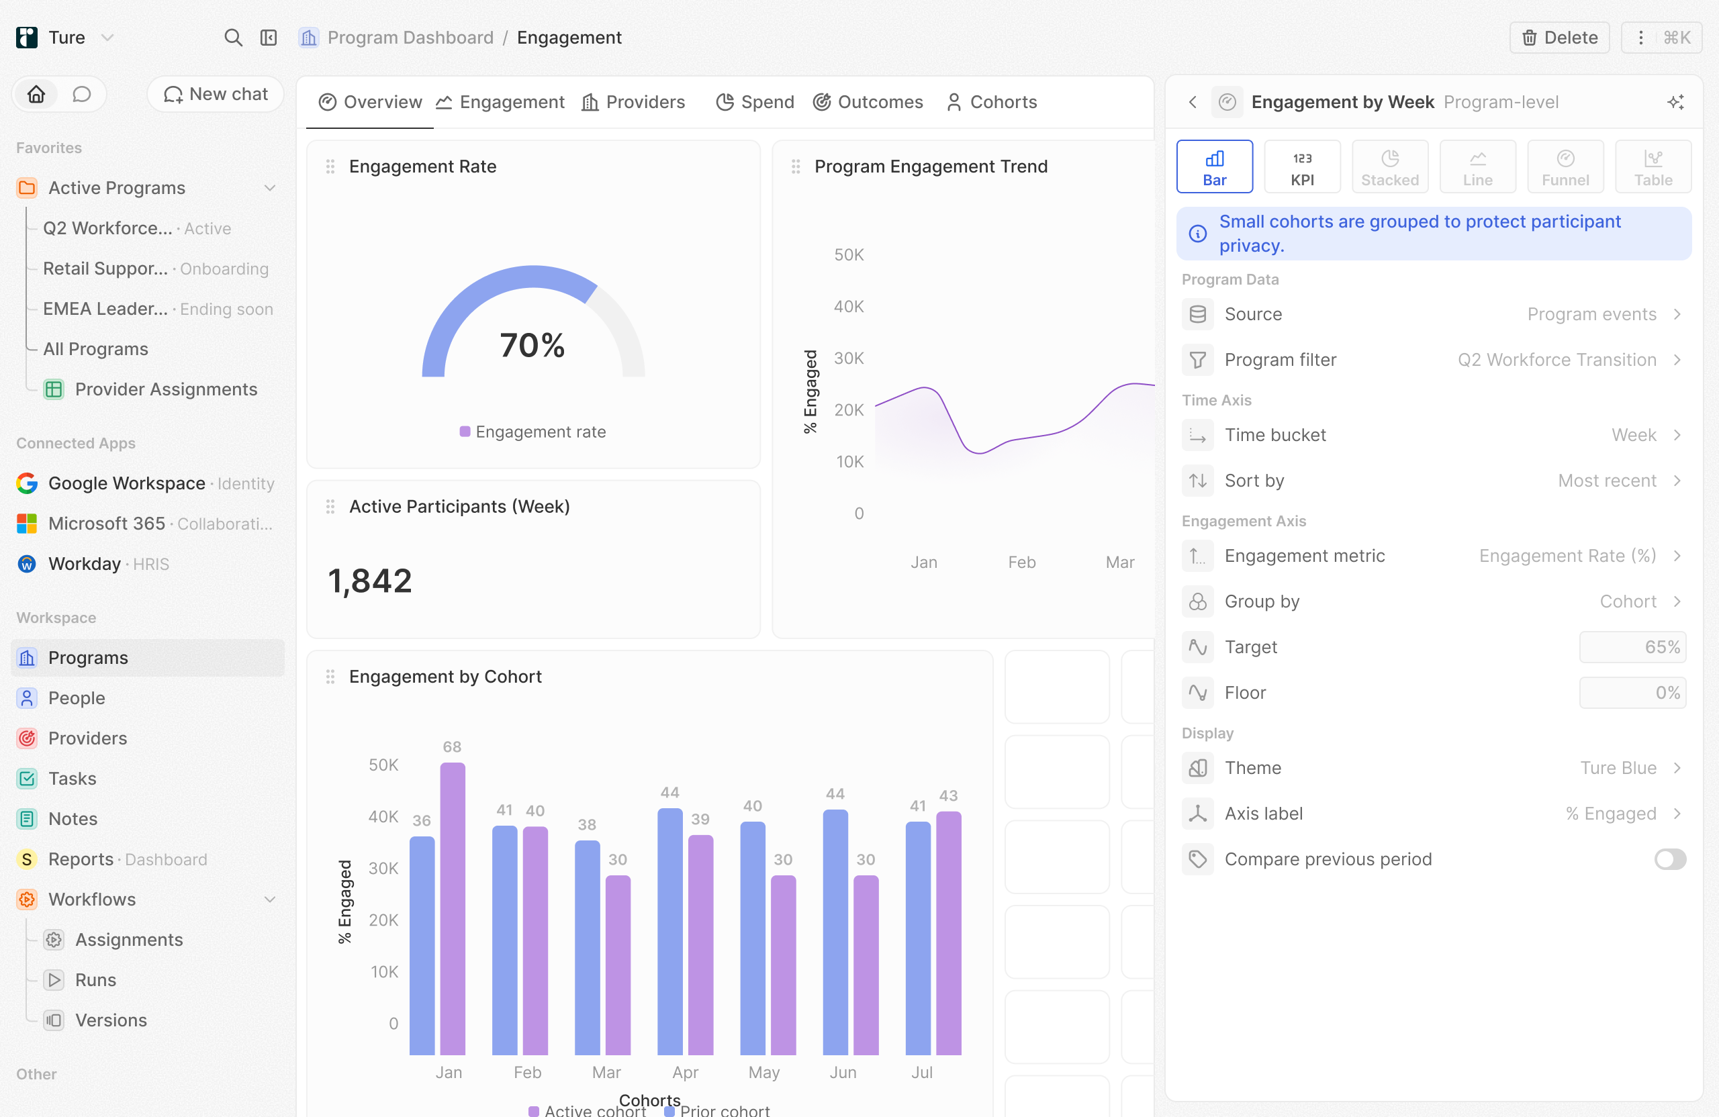Viewport: 1719px width, 1117px height.
Task: Click the Google Workspace app icon
Action: 27,483
